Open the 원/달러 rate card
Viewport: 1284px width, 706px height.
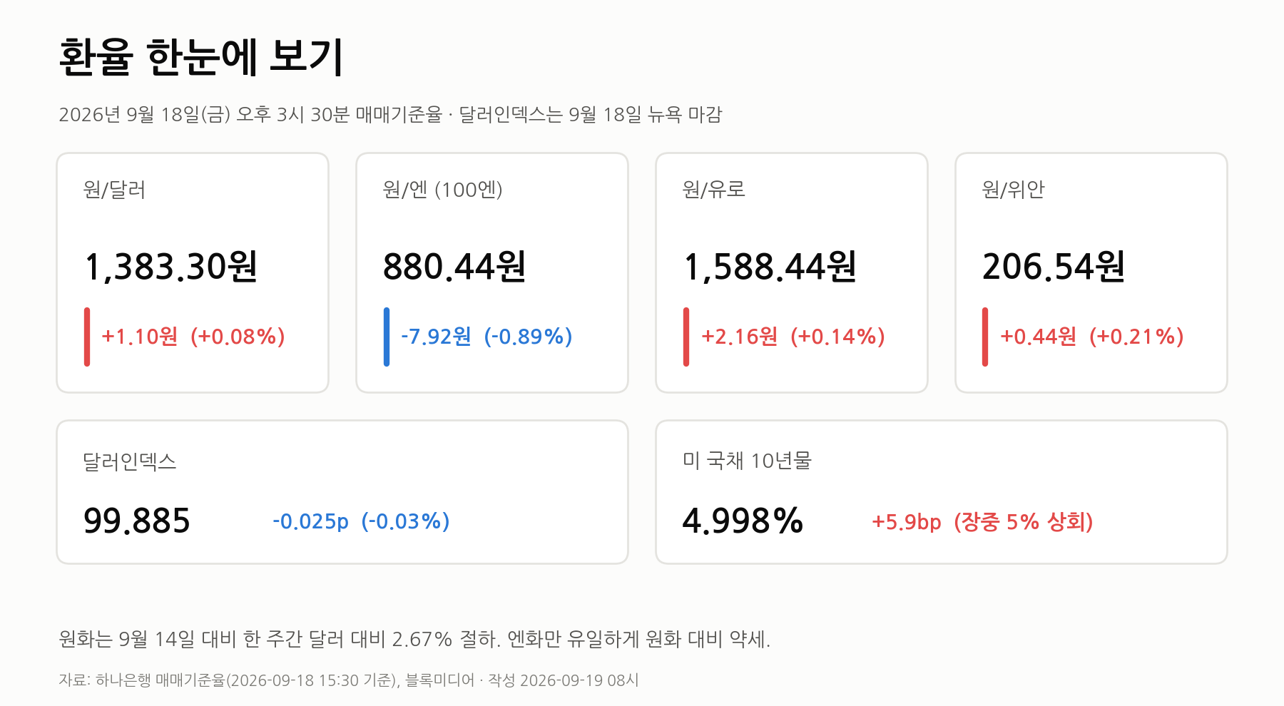click(193, 272)
